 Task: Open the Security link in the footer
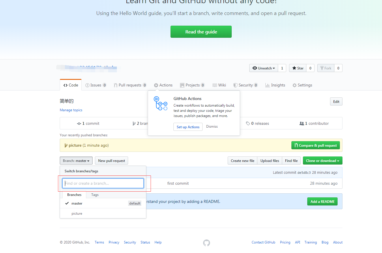(x=130, y=242)
